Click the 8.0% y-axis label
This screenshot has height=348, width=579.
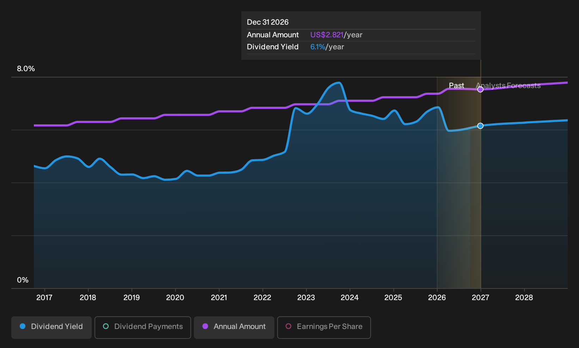26,69
